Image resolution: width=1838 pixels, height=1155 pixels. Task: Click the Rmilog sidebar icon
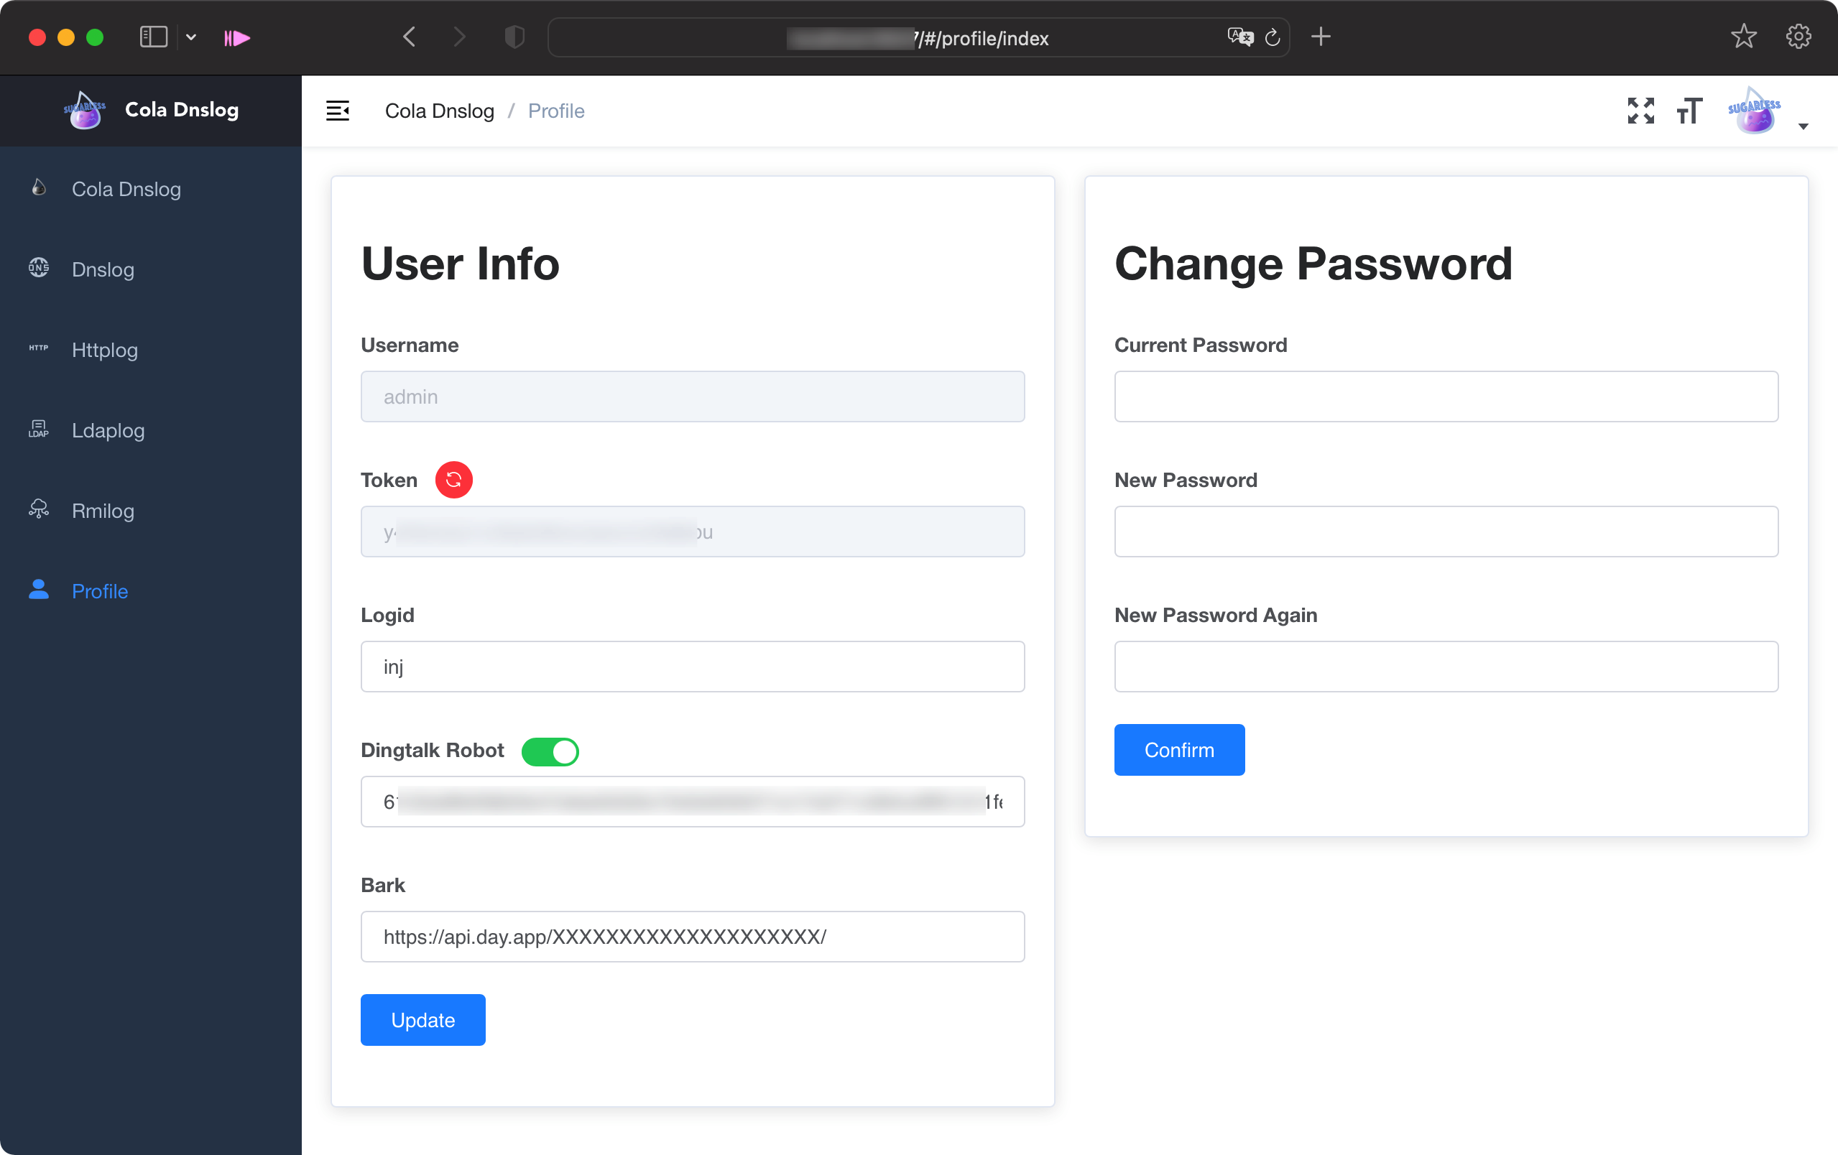coord(39,510)
